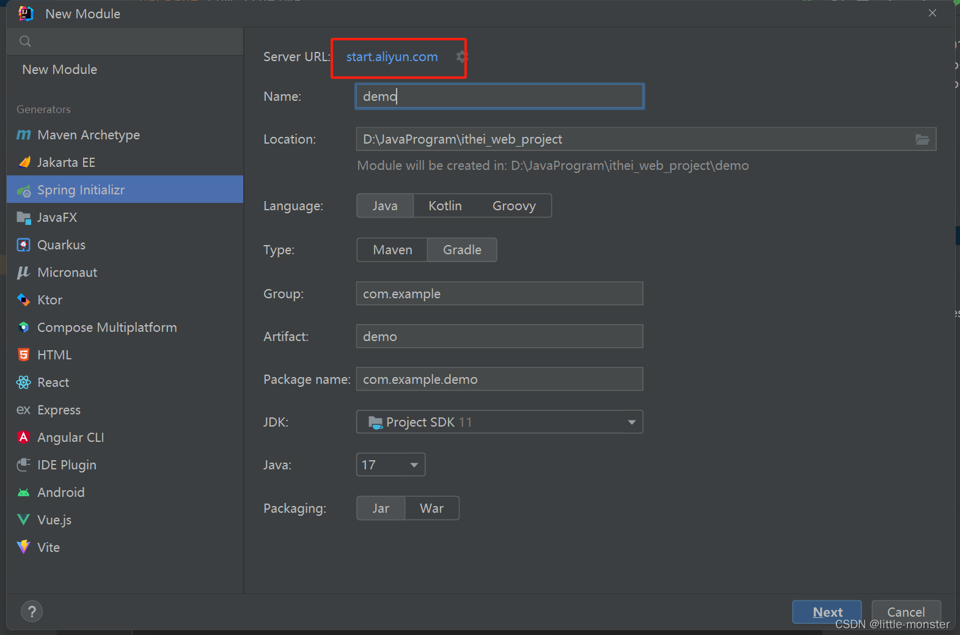Click the search magnifier icon
Viewport: 960px width, 635px height.
point(25,42)
